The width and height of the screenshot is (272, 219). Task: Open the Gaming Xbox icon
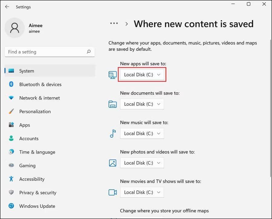point(11,166)
